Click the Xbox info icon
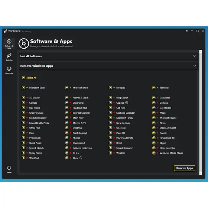Image resolution: width=208 pixels, height=208 pixels. pyautogui.click(x=81, y=158)
